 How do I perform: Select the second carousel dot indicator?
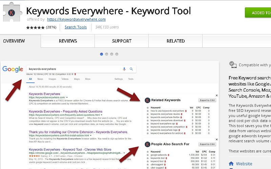click(x=107, y=54)
